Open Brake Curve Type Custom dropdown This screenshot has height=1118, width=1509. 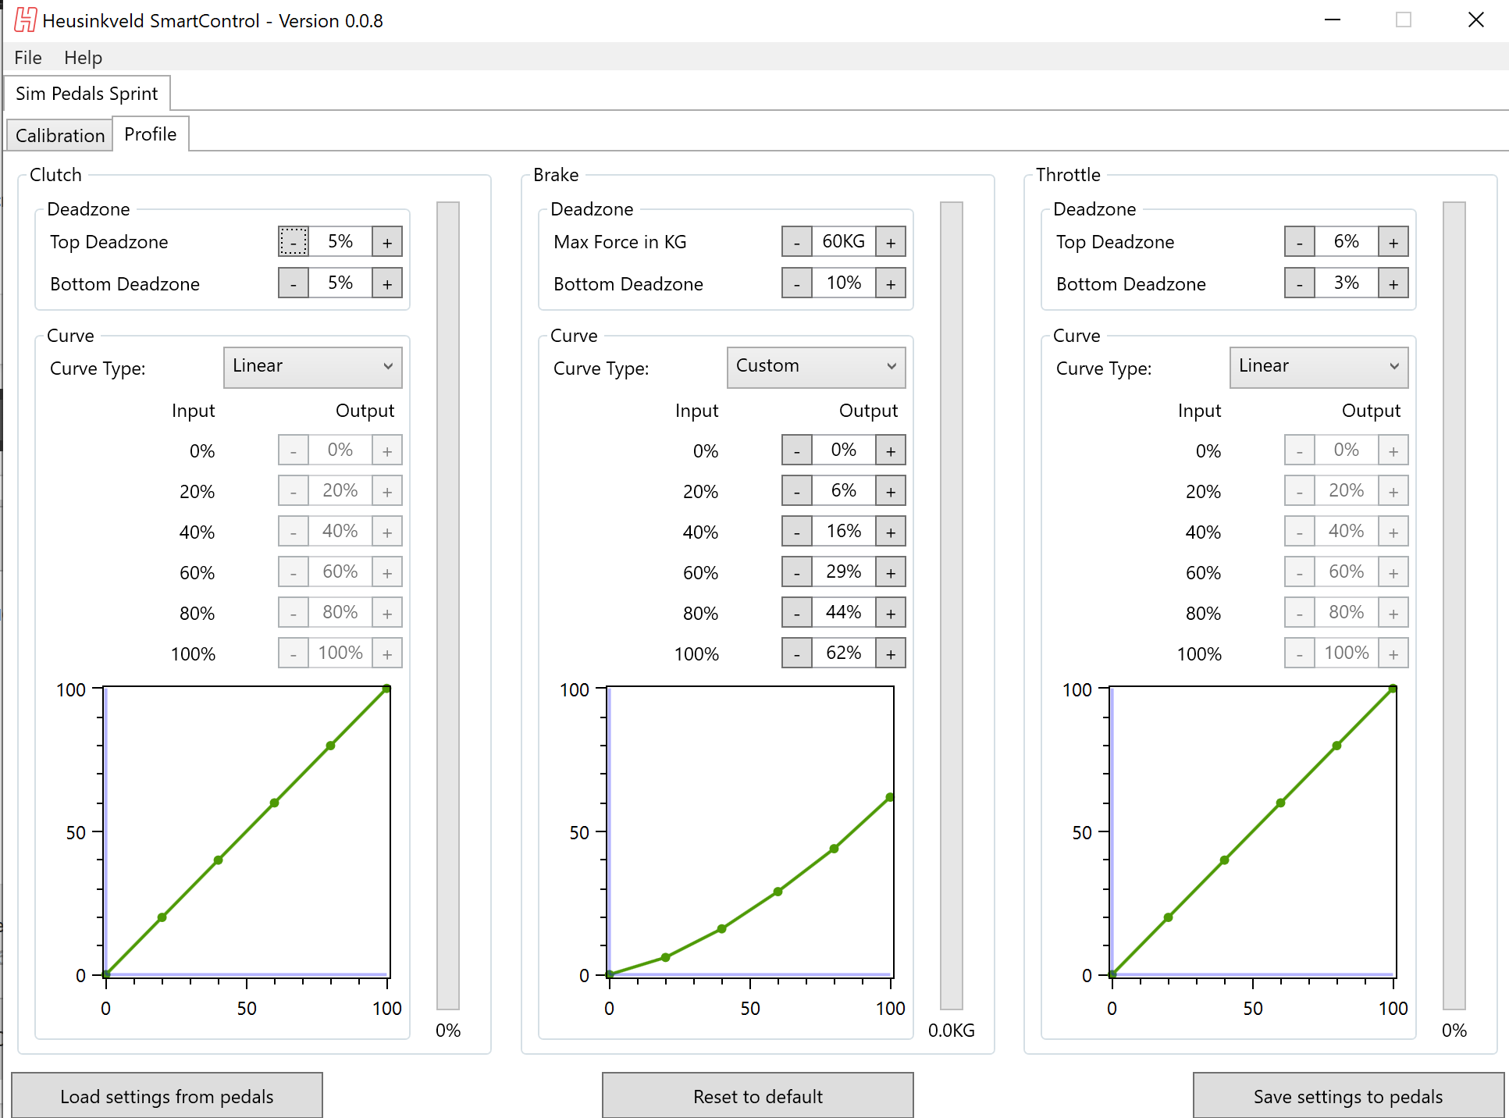point(816,367)
